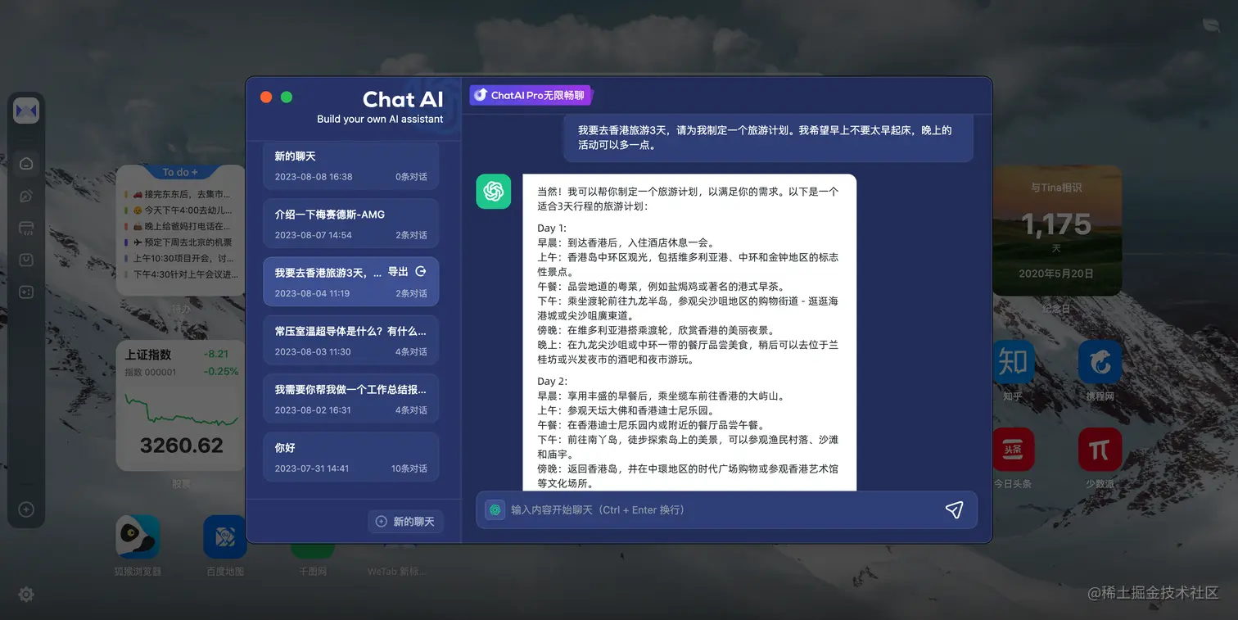
Task: Select the home icon in left sidebar
Action: [26, 163]
